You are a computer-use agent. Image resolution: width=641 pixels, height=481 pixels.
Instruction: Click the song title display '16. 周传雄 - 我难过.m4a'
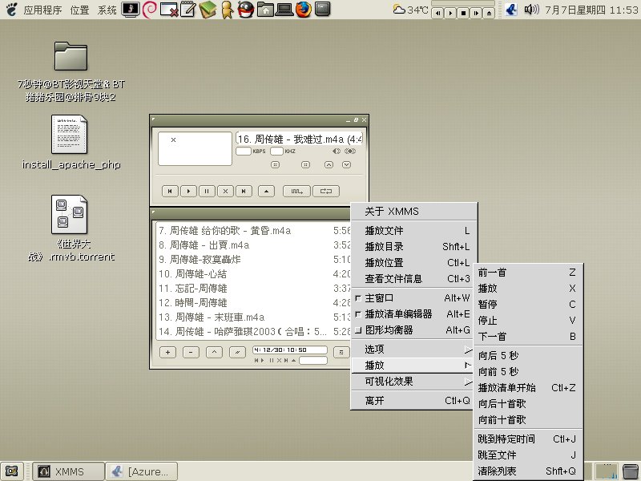point(299,139)
